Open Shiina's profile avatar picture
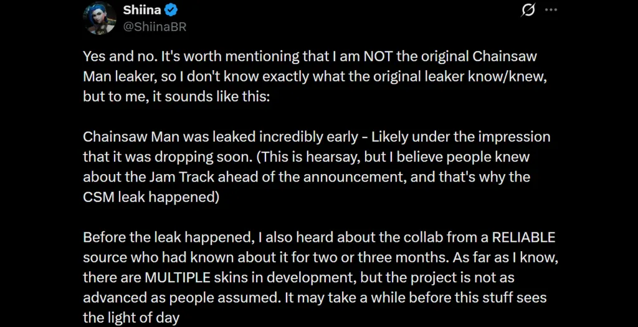The height and width of the screenshot is (327, 638). [100, 19]
